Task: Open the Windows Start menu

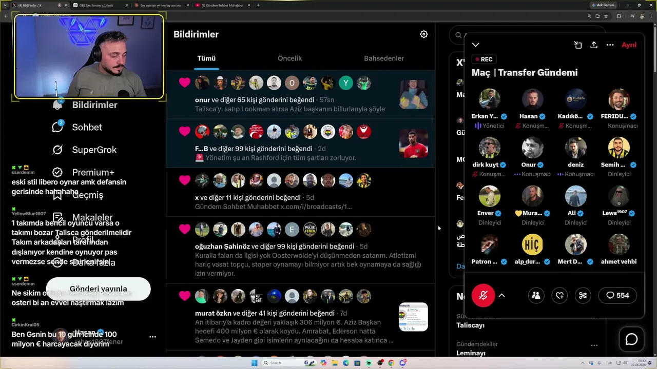Action: (x=254, y=363)
